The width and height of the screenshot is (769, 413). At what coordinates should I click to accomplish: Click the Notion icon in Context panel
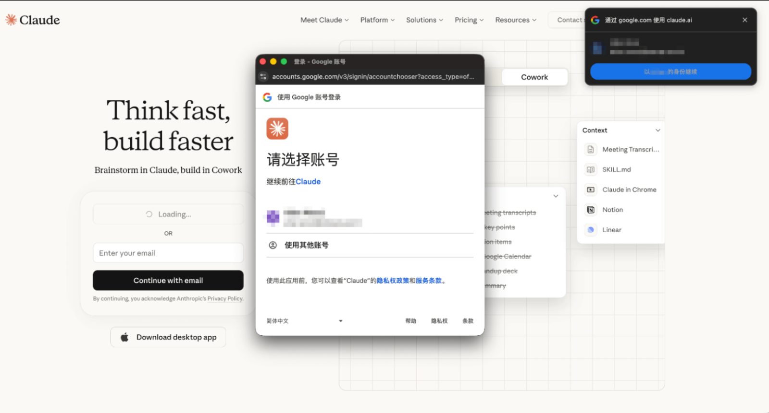[x=591, y=210]
